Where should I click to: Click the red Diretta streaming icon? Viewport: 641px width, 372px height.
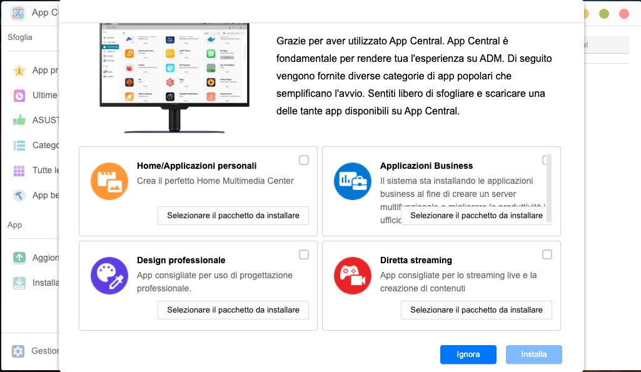point(352,276)
